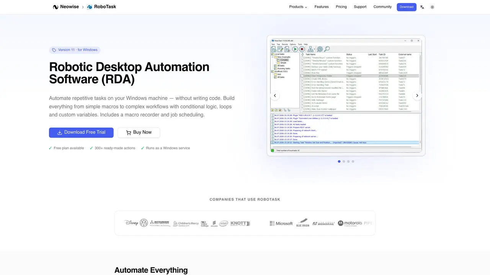Click the Edit task pencil icon in RoboTask screenshot
Image resolution: width=490 pixels, height=275 pixels.
click(280, 49)
